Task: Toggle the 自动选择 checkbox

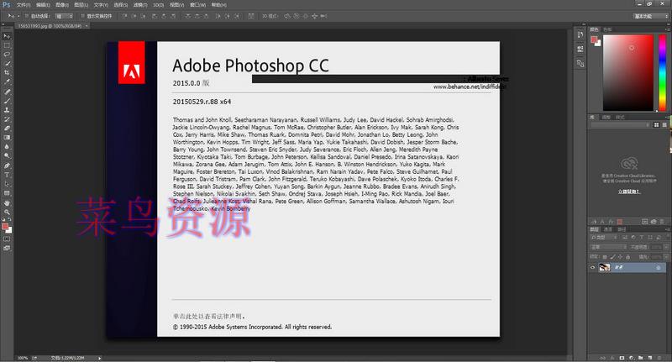Action: click(x=27, y=16)
